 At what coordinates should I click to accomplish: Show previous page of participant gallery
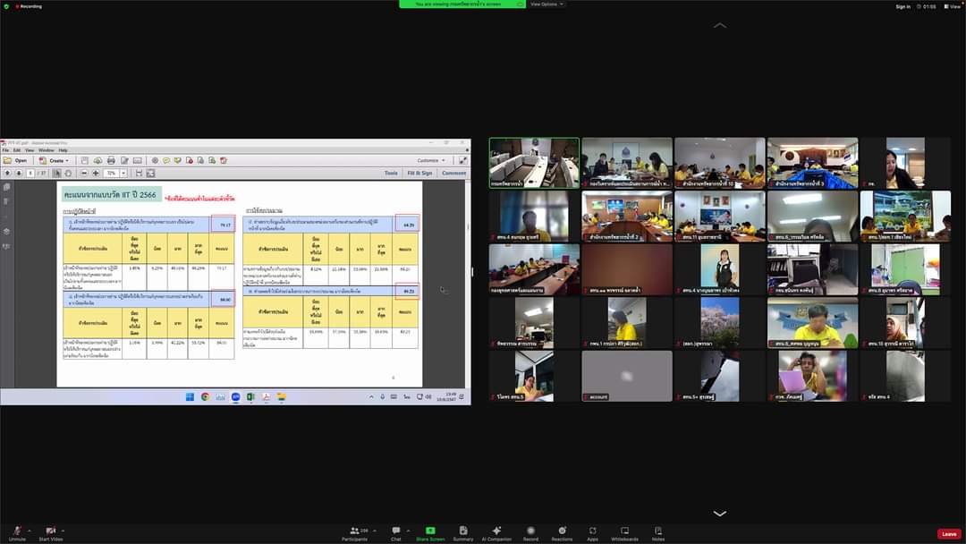pyautogui.click(x=719, y=25)
